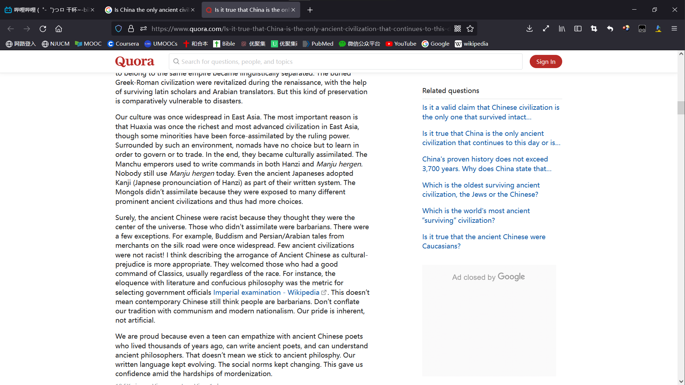
Task: Open the green U 优聚集 bookmark
Action: (x=284, y=44)
